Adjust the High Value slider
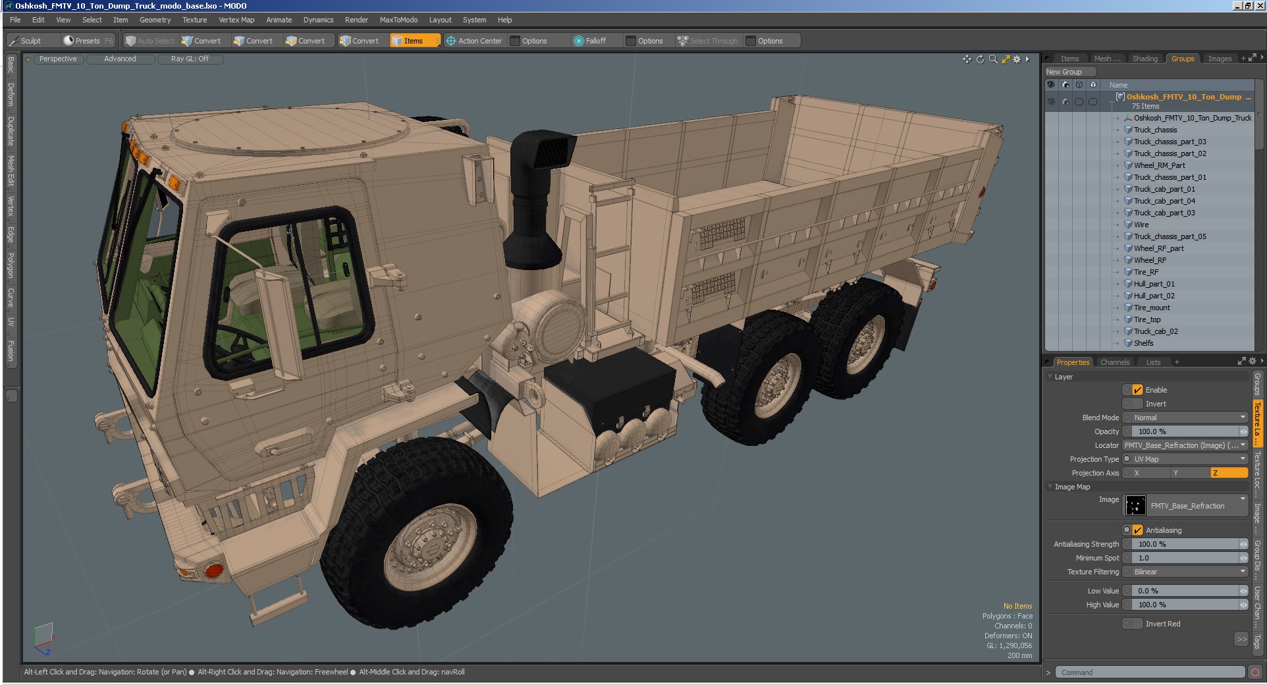Viewport: 1267px width, 685px height. coord(1190,605)
